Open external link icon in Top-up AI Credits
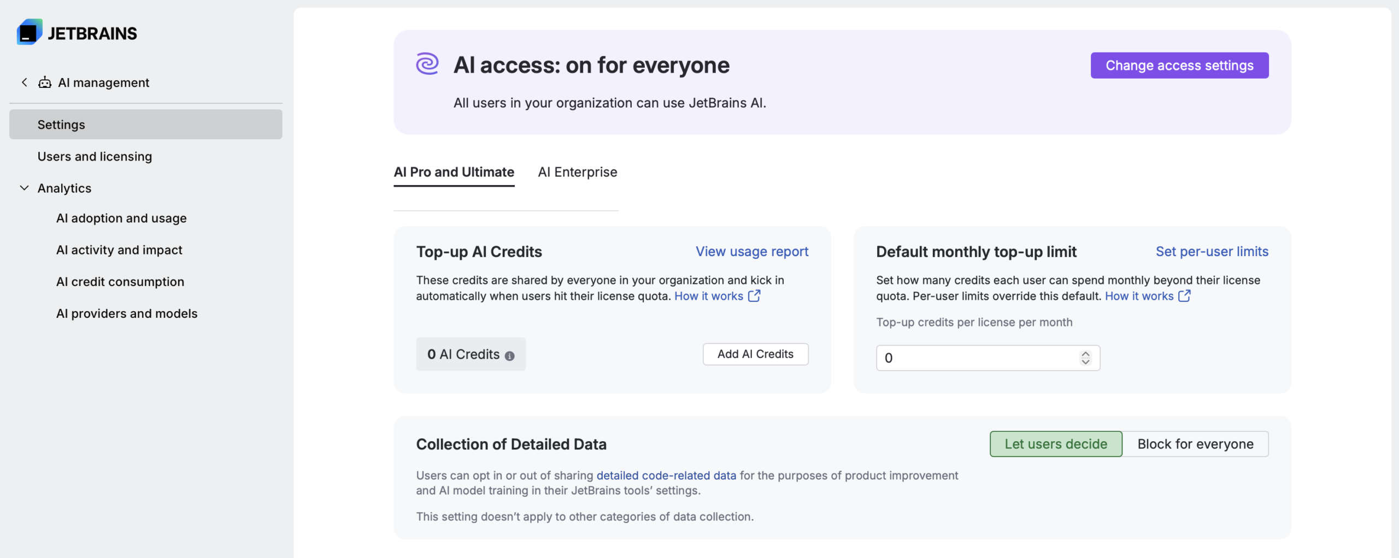 tap(754, 295)
